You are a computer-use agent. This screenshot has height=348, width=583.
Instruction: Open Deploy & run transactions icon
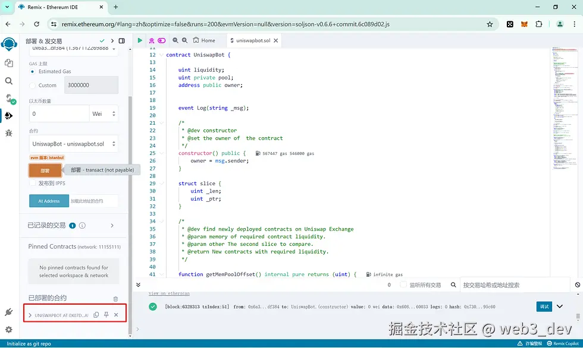pyautogui.click(x=9, y=116)
